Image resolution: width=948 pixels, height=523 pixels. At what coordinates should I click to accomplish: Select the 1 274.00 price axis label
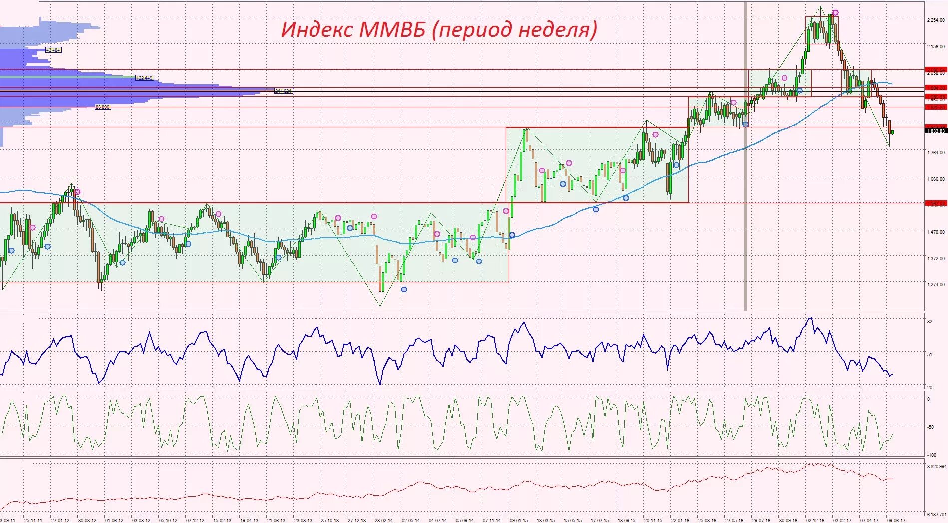click(x=936, y=285)
